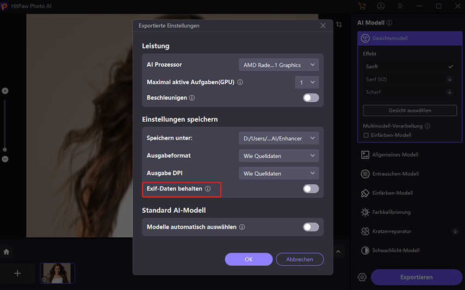Click the add image plus button
465x290 pixels.
pos(17,273)
